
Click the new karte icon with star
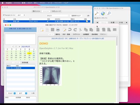coord(42,30)
